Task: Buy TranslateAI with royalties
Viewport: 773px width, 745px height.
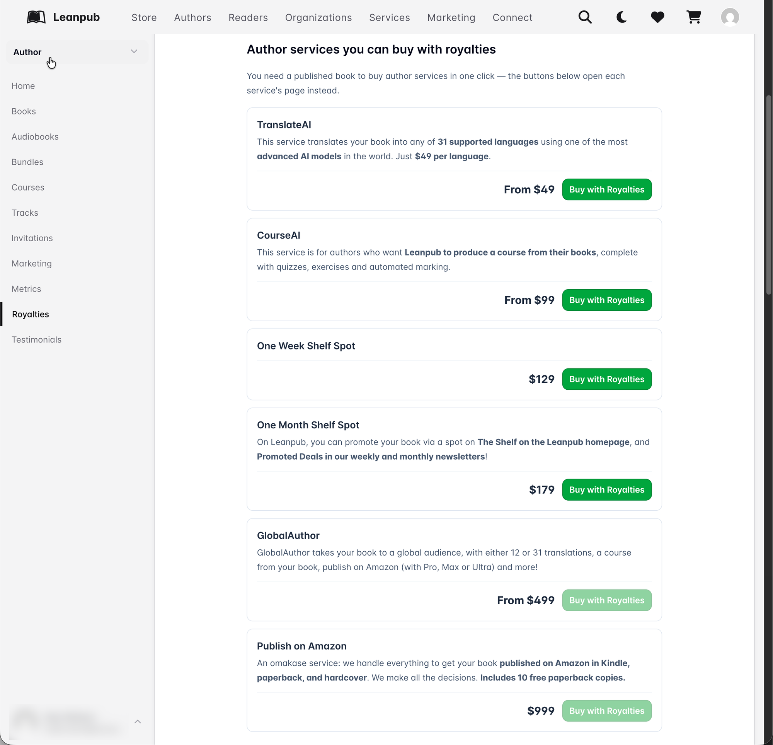Action: (606, 189)
